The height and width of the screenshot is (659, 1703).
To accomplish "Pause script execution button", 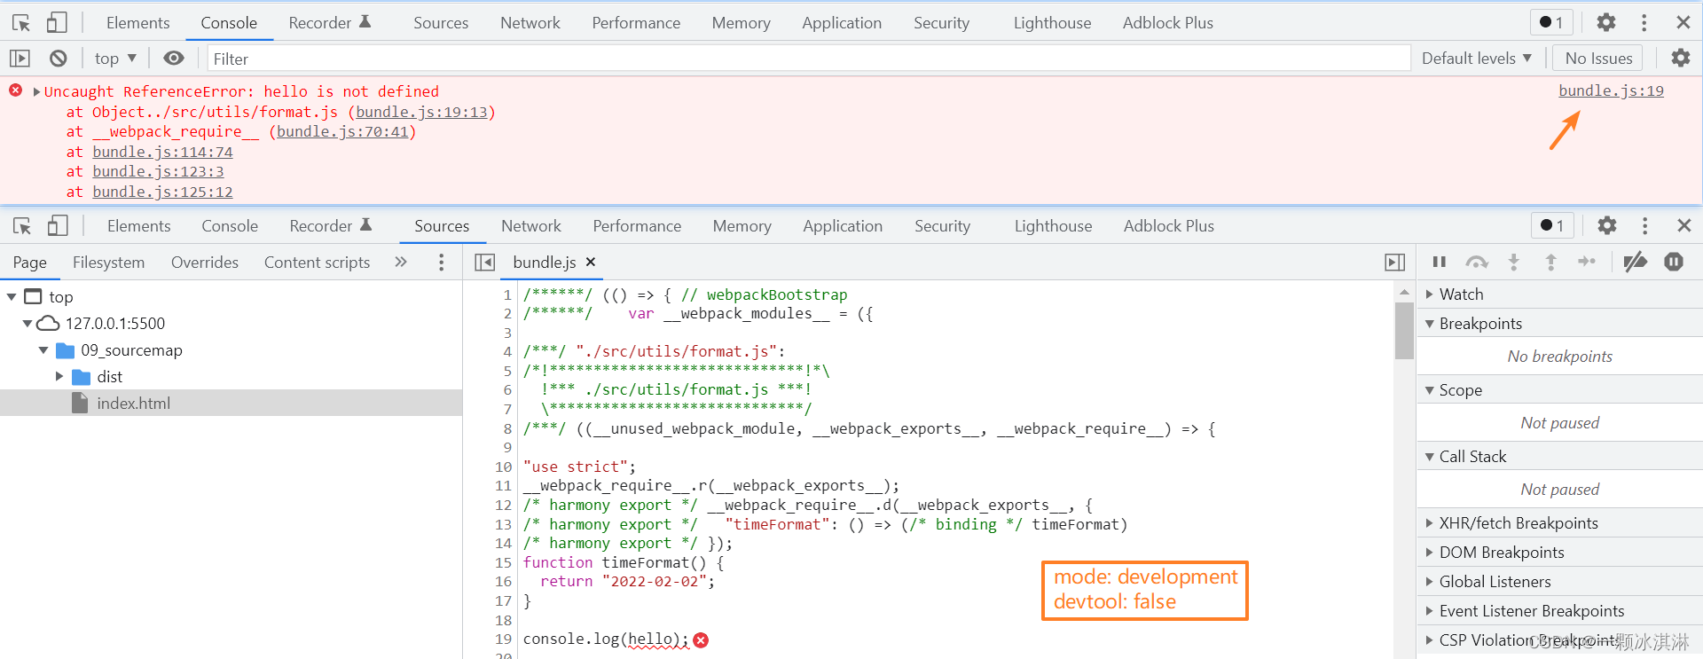I will [1440, 262].
